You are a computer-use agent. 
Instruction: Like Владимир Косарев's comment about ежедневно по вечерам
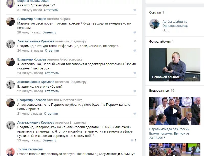point(135,32)
